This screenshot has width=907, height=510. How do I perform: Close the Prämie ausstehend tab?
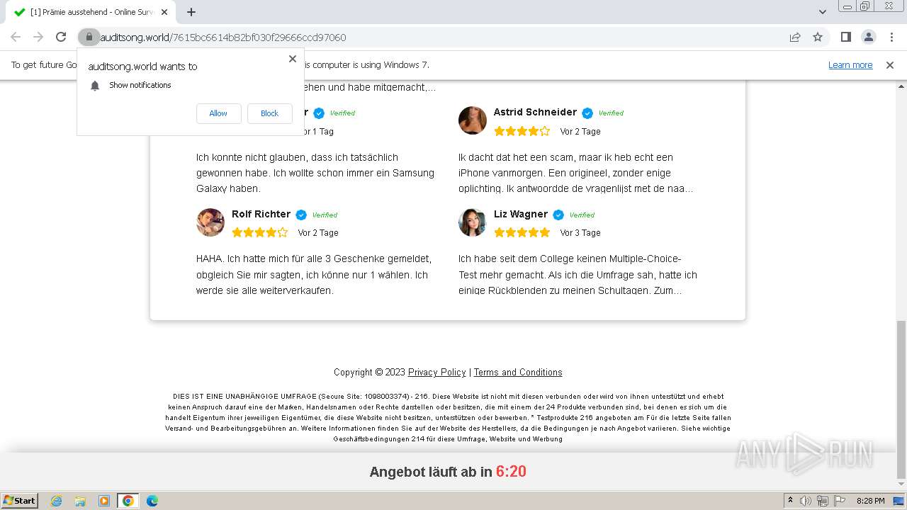click(165, 12)
